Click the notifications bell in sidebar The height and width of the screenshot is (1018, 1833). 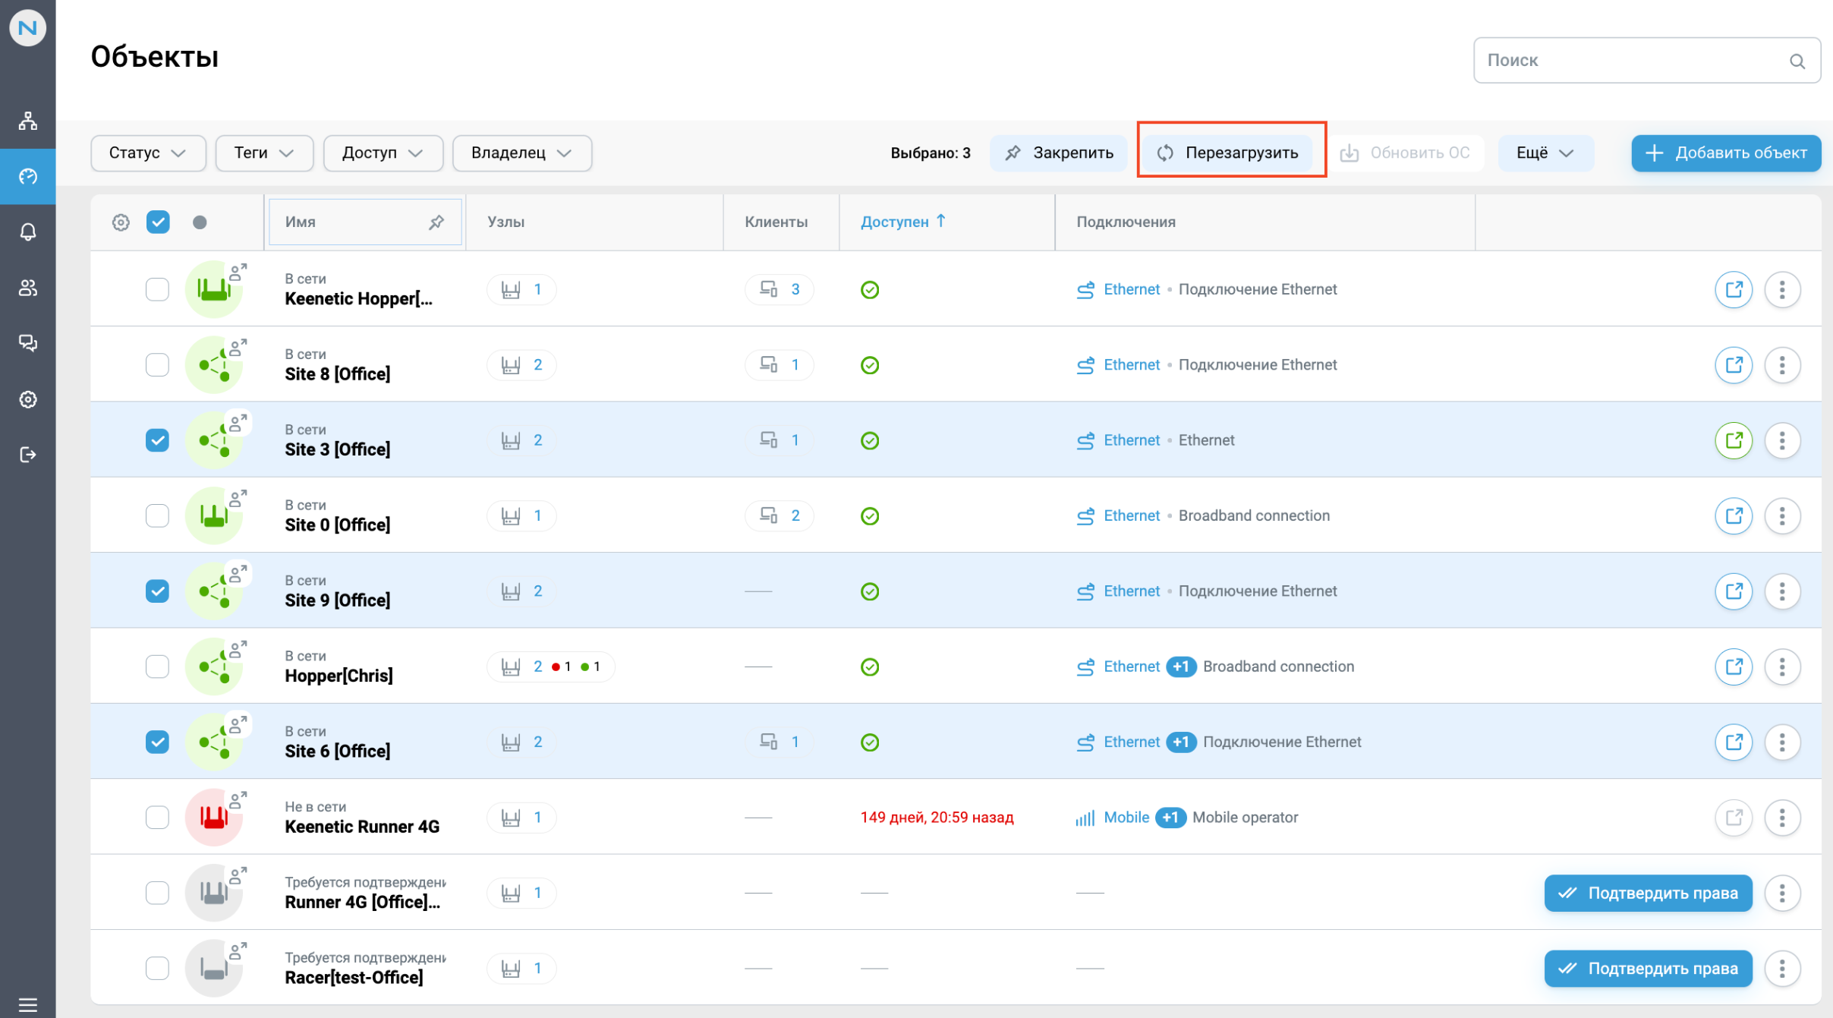point(28,232)
